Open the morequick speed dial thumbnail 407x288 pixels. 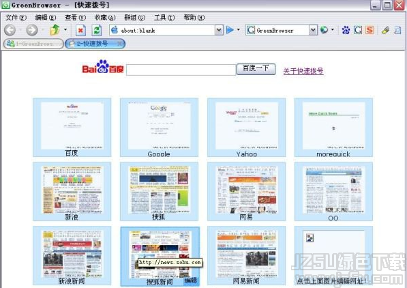333,128
